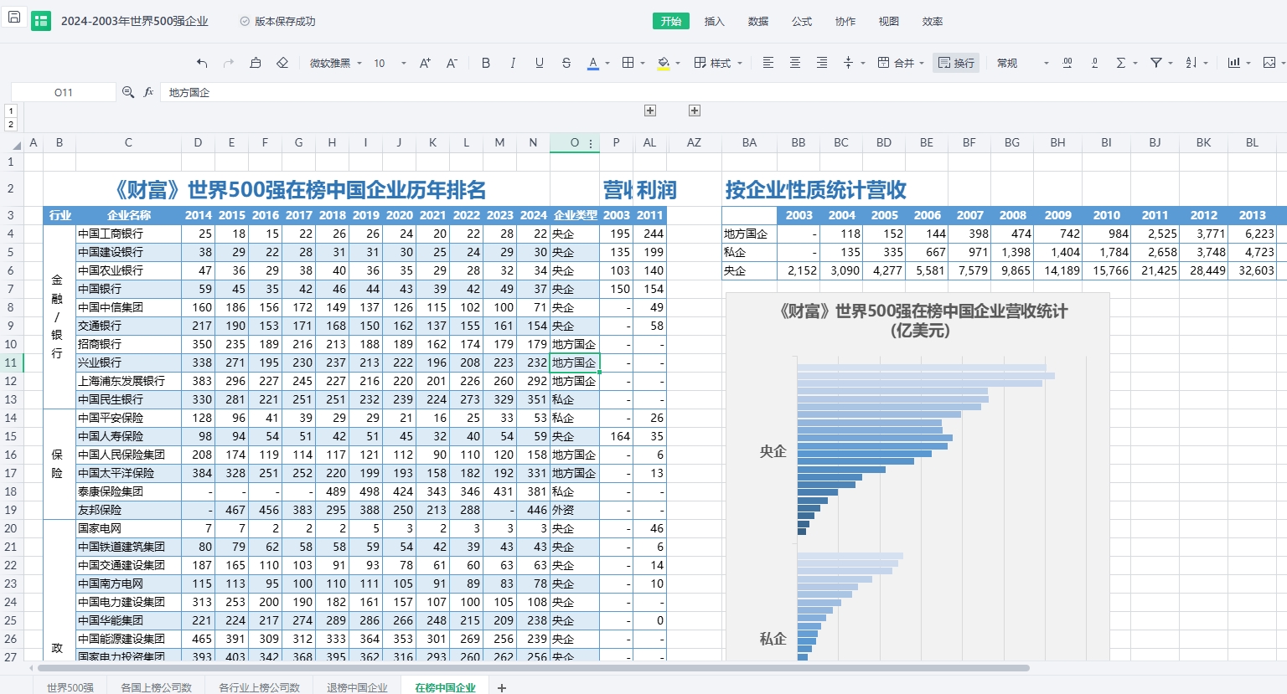Open the font name dropdown 微软雅黑
1287x694 pixels.
336,63
